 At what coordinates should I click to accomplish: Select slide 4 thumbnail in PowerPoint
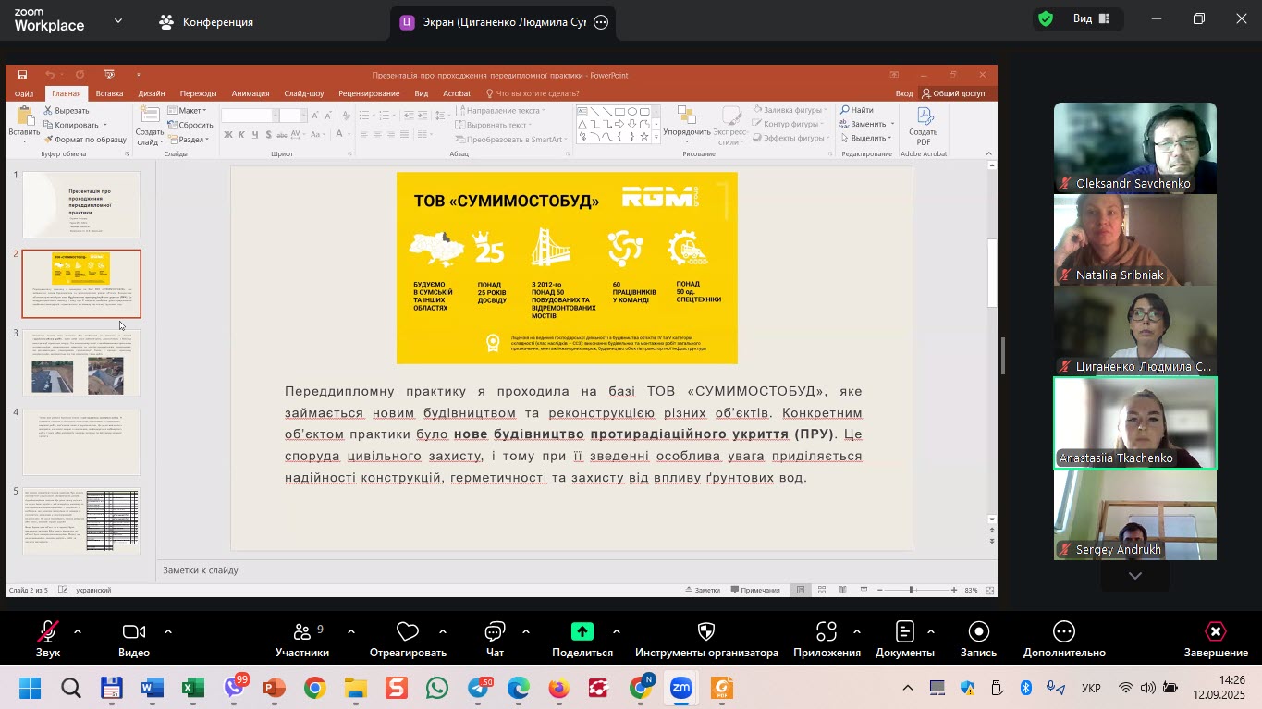(81, 442)
